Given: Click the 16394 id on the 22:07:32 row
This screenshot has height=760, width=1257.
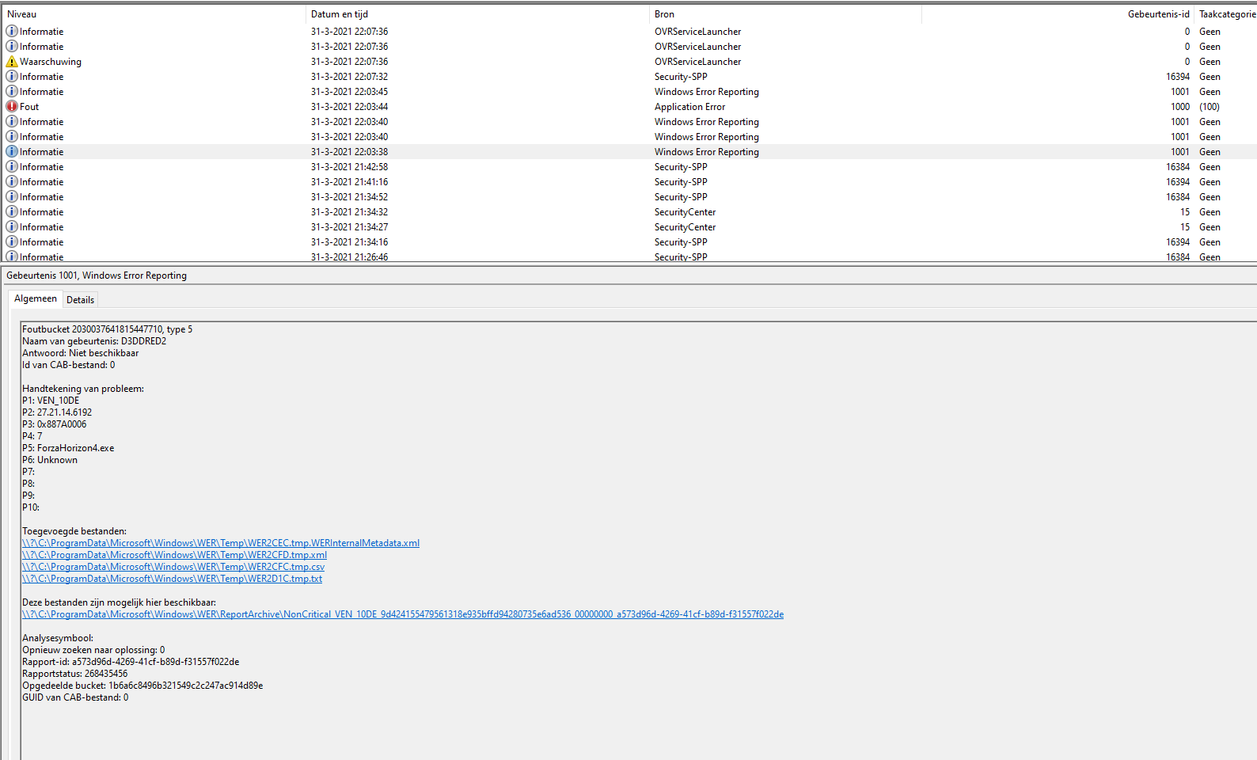Looking at the screenshot, I should (1178, 77).
